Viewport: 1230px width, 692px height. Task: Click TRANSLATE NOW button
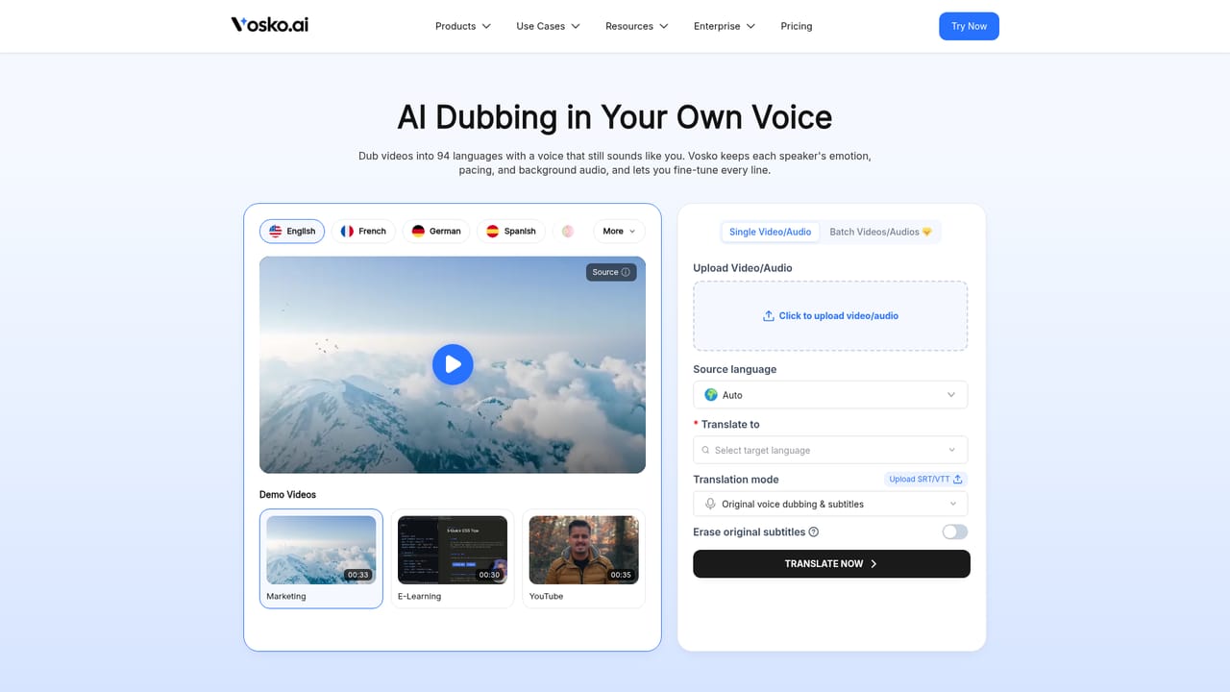coord(831,564)
